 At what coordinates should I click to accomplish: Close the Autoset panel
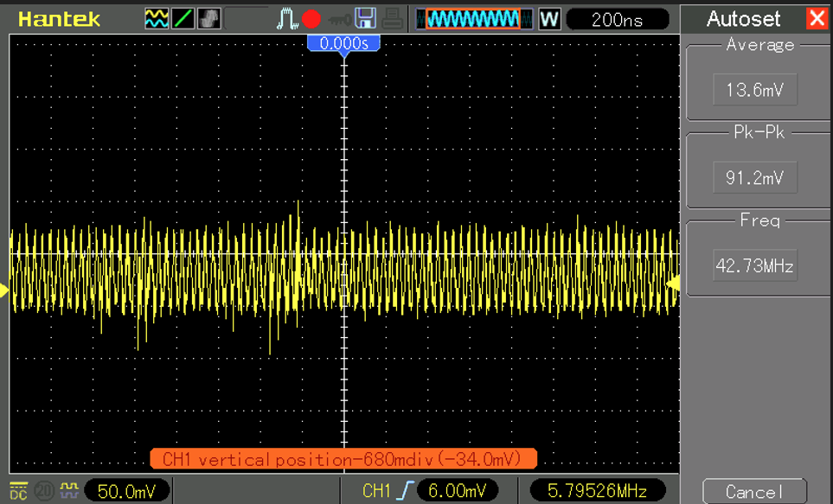(x=816, y=18)
